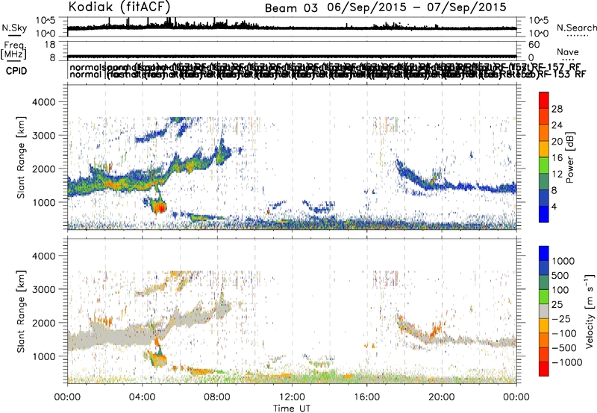Image resolution: width=597 pixels, height=413 pixels.
Task: Click the power panel 'Slant Range [km]' label
Action: pyautogui.click(x=21, y=157)
